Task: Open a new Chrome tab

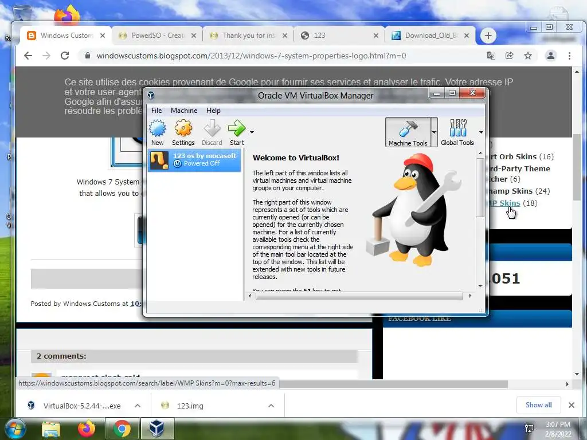Action: click(488, 36)
